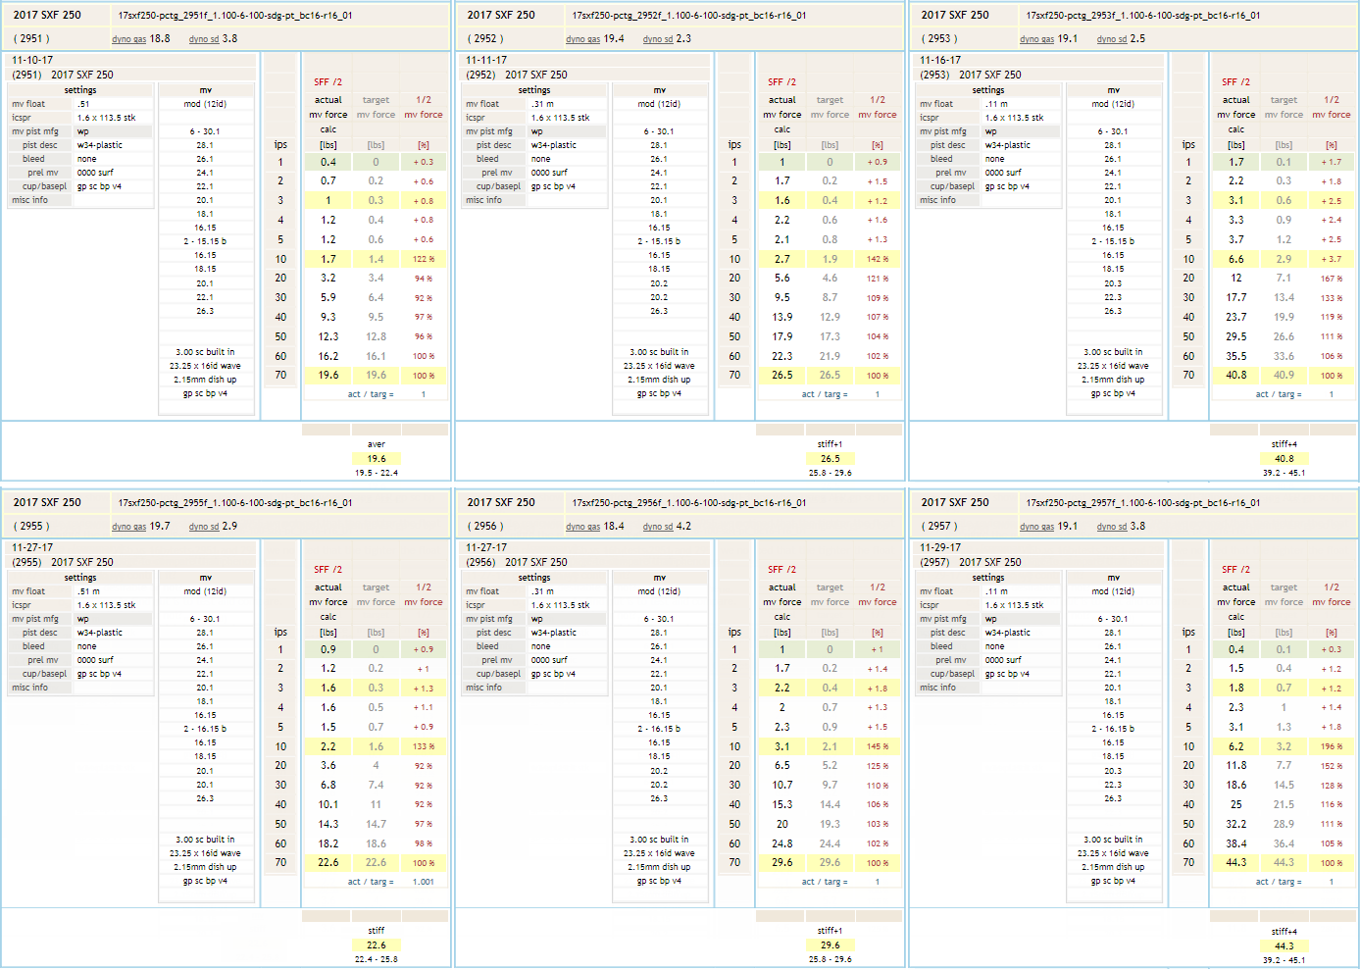
Task: Click the 167 % cell in panel 2953
Action: pyautogui.click(x=1331, y=279)
